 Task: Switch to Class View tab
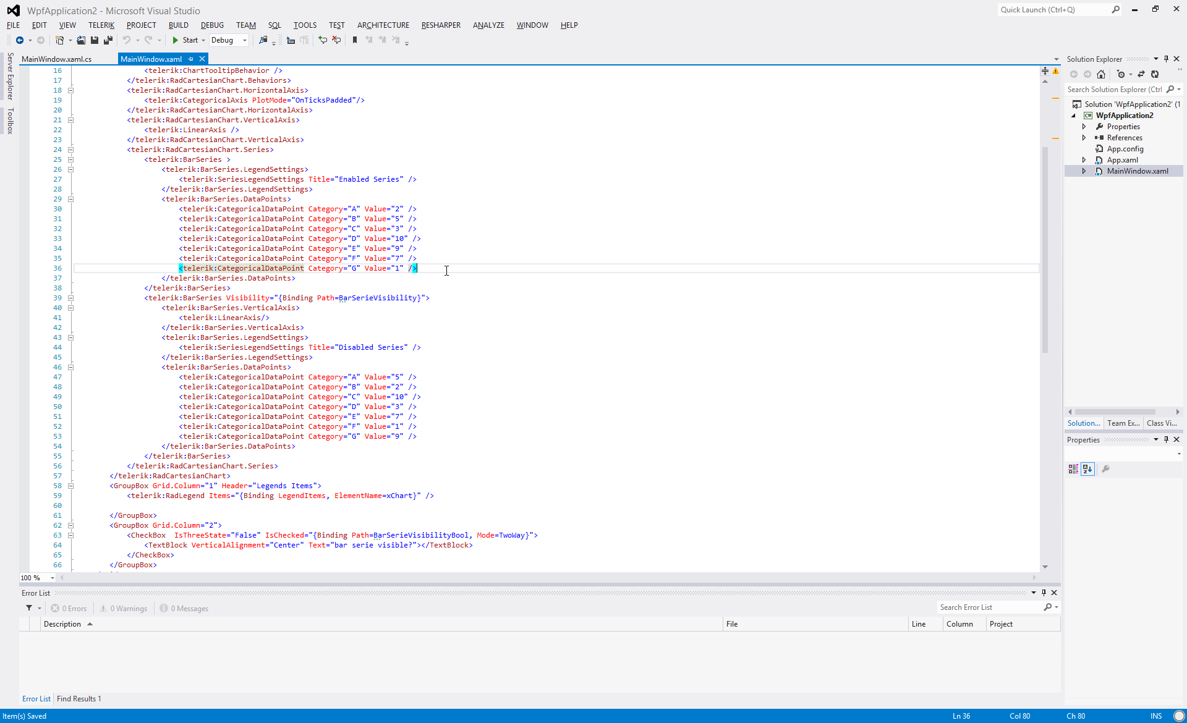pyautogui.click(x=1162, y=423)
